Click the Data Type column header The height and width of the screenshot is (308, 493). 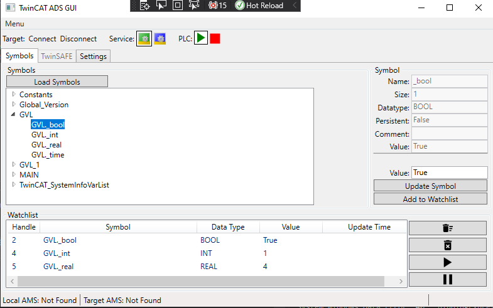228,227
